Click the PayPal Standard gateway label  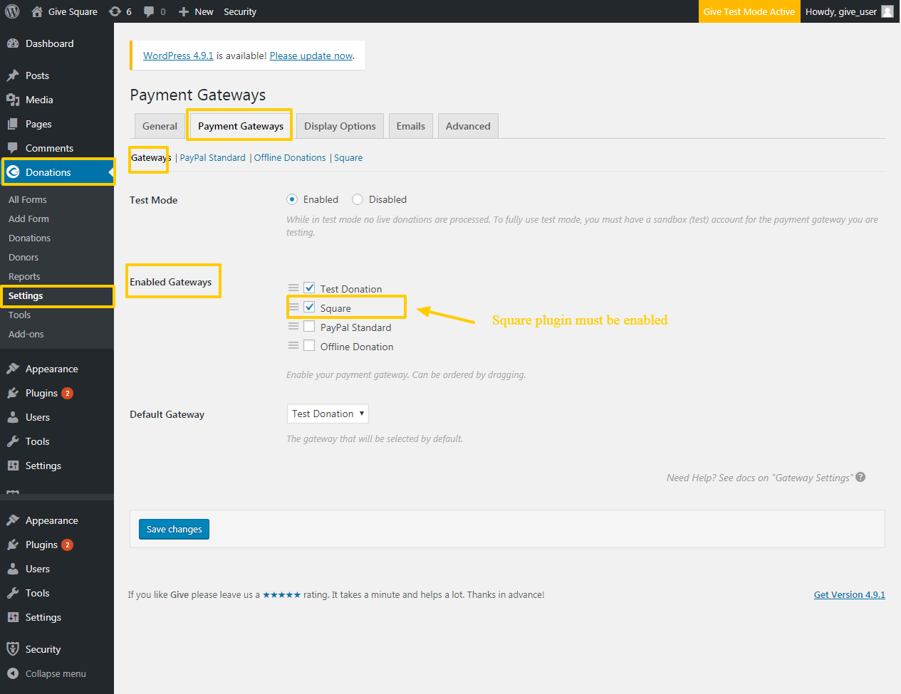tap(355, 327)
